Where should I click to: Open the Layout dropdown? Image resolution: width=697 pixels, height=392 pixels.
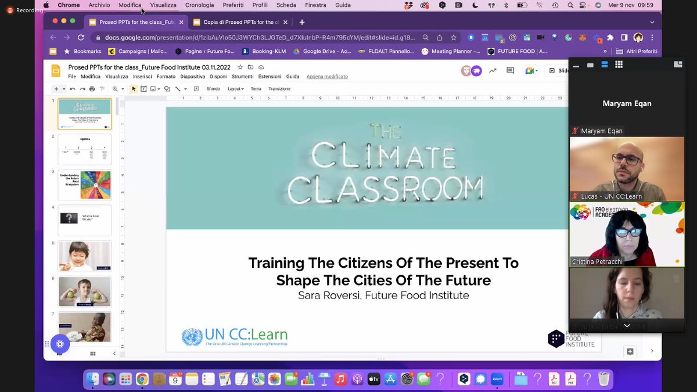point(235,88)
